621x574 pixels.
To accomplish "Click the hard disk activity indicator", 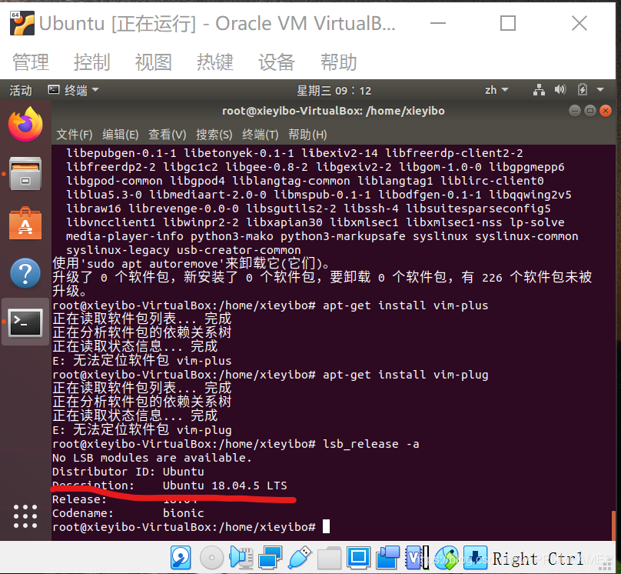I will point(181,557).
